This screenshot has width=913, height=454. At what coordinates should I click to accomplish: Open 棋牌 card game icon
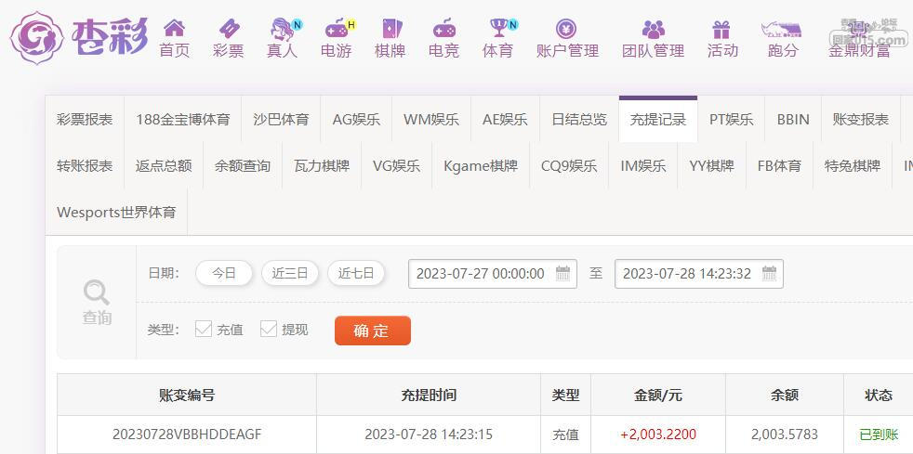tap(390, 28)
